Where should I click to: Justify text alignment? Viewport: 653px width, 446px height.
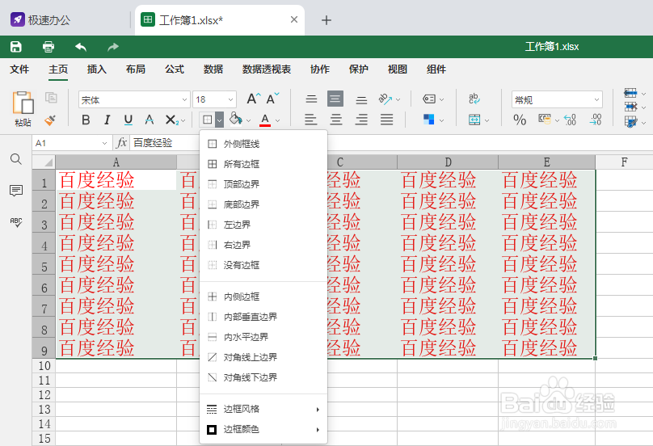pos(387,120)
